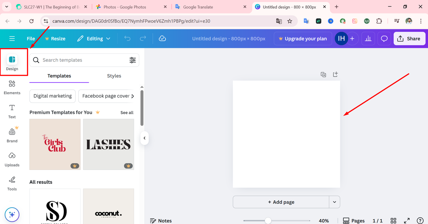Adjust the zoom slider handle
Viewport: 428px width, 224px height.
tap(268, 221)
